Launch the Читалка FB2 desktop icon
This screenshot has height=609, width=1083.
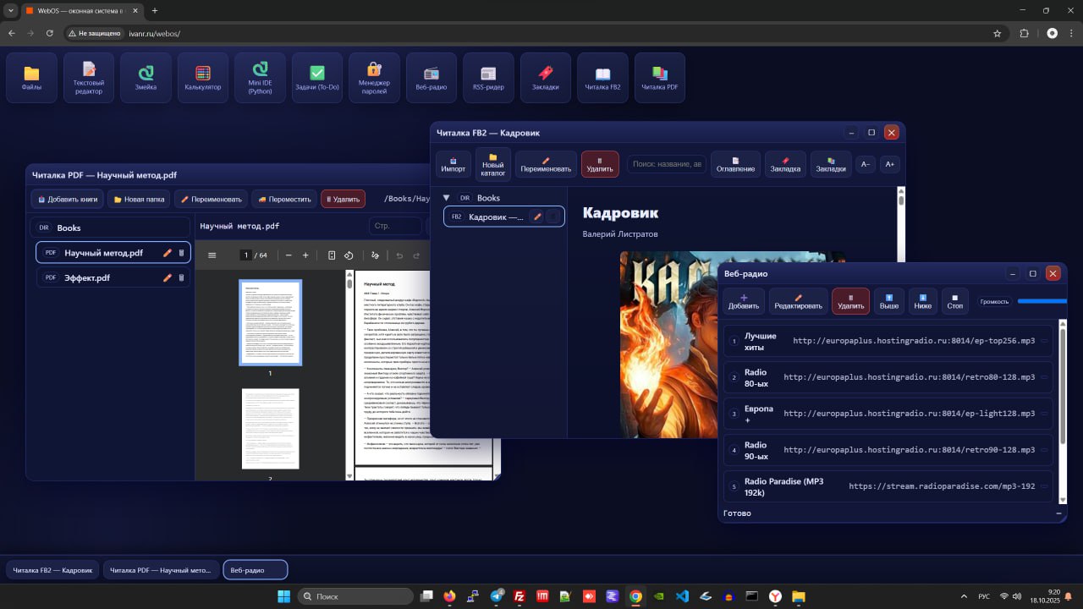tap(602, 78)
